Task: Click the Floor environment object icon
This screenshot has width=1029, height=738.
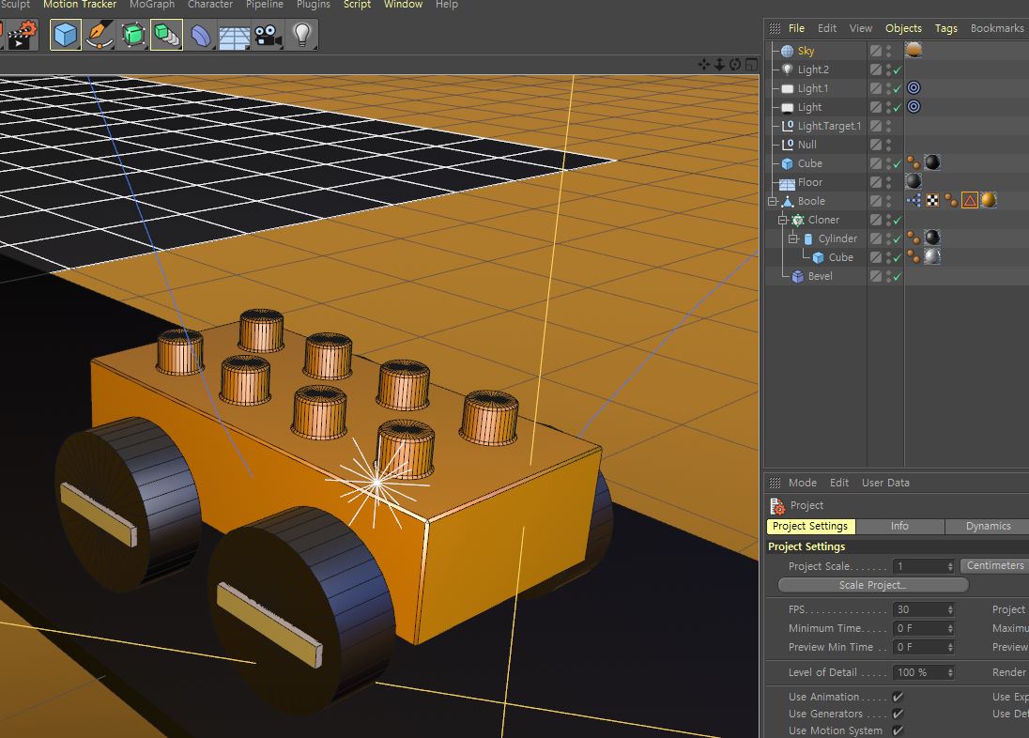Action: click(x=234, y=36)
